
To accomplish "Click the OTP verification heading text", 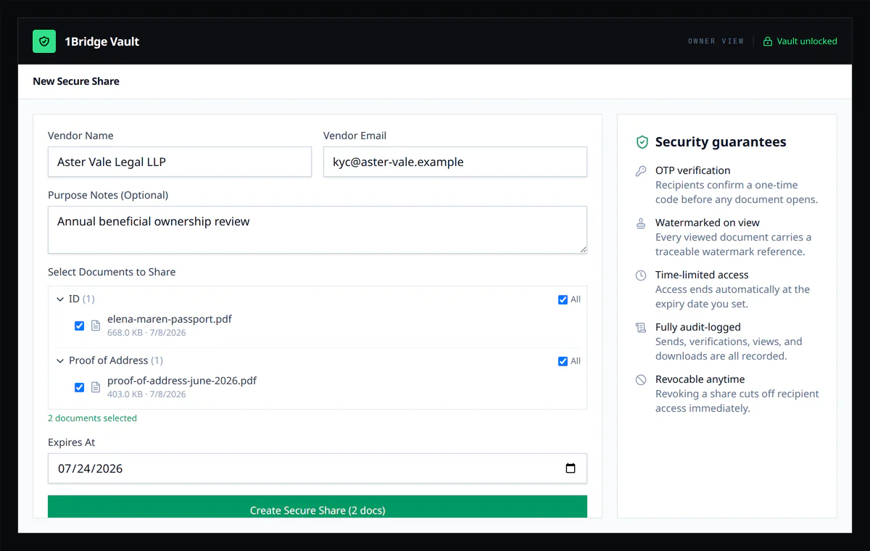I will pyautogui.click(x=693, y=170).
